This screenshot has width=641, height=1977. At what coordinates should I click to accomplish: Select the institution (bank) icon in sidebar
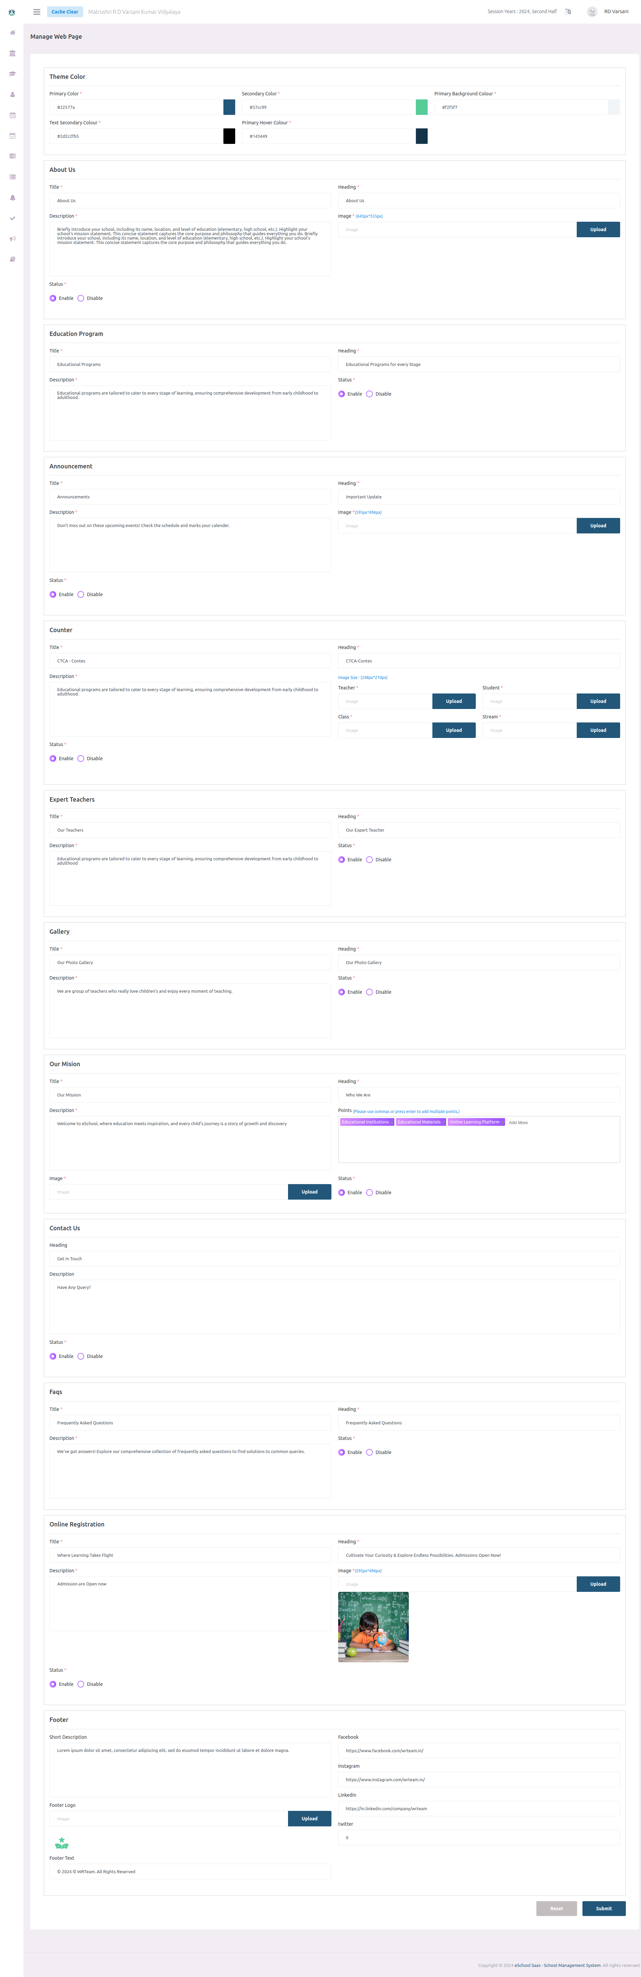point(11,53)
